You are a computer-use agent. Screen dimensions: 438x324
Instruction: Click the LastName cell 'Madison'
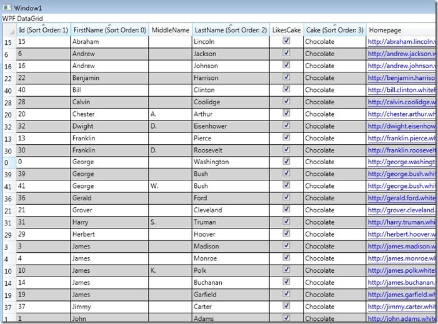click(231, 247)
